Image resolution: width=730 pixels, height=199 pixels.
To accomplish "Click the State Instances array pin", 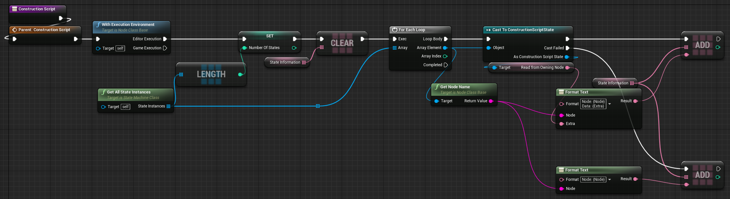I will 168,106.
